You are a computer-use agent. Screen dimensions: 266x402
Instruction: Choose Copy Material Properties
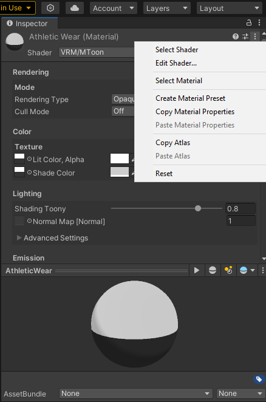tap(195, 112)
